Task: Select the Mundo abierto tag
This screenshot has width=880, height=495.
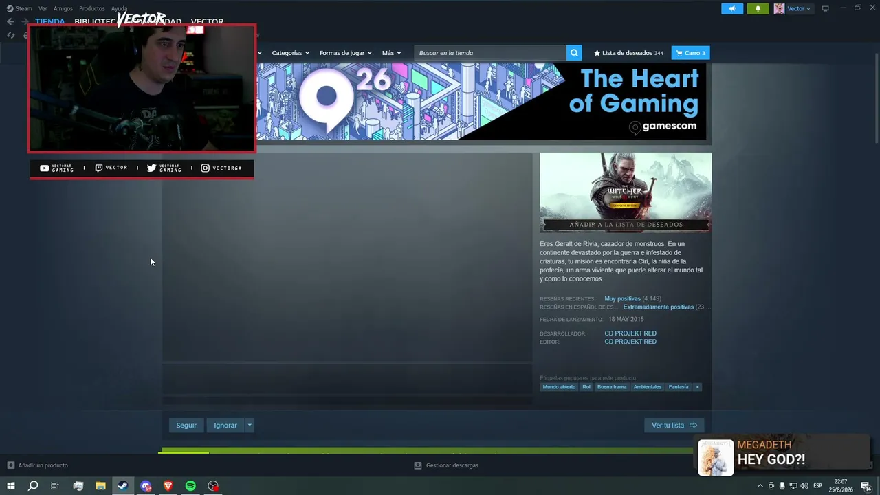Action: pos(559,387)
